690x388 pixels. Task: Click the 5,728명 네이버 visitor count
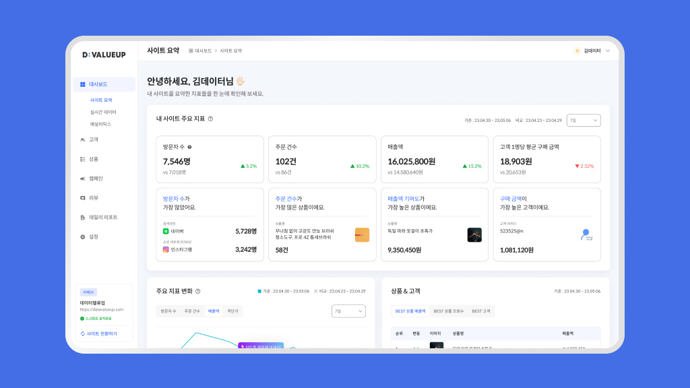(246, 231)
